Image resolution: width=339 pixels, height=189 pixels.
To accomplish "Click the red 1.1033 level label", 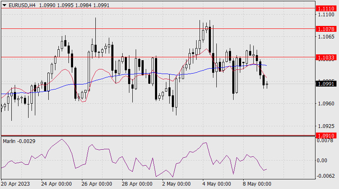I will coord(326,57).
